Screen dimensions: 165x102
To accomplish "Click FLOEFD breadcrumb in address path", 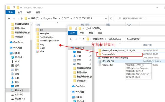I will pos(65,18).
